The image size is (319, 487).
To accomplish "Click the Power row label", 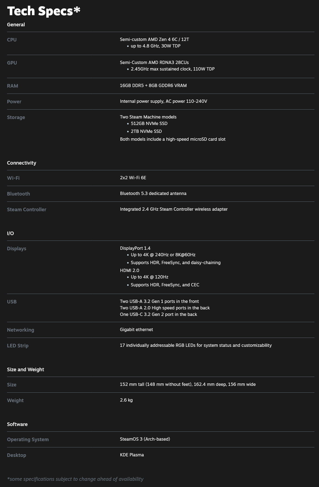I will [x=14, y=102].
